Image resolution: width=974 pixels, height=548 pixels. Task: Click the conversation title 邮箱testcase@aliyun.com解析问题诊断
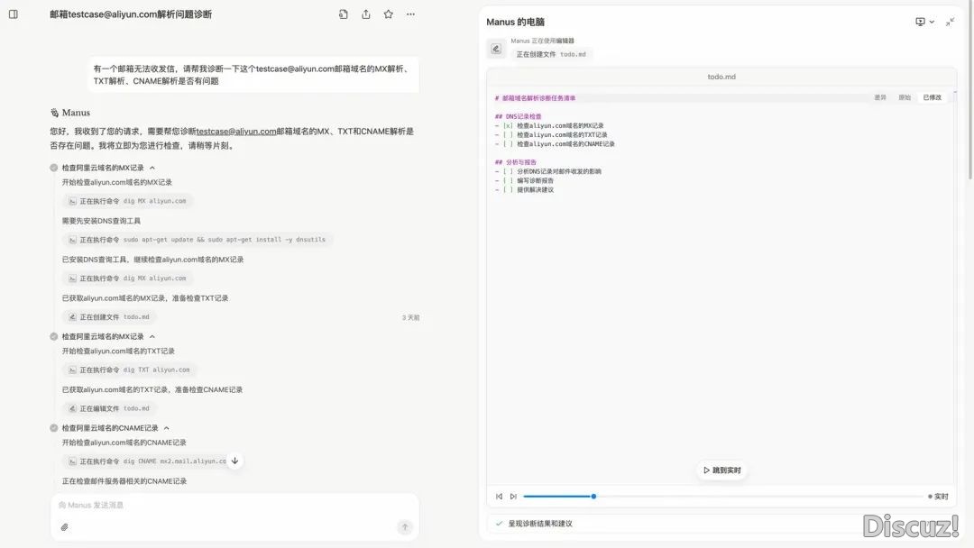[131, 14]
